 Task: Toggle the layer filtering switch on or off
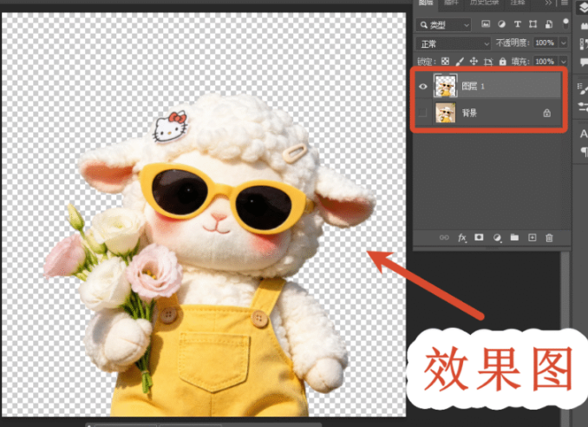[565, 23]
